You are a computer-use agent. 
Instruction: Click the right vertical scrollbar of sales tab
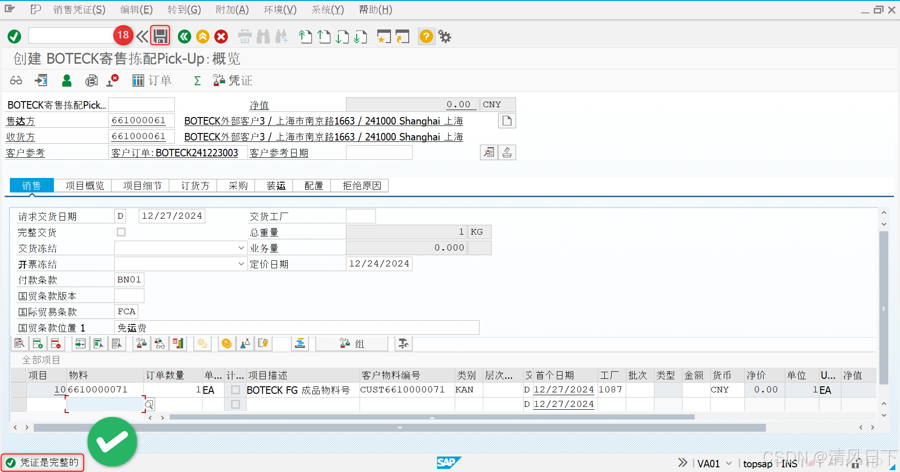884,308
